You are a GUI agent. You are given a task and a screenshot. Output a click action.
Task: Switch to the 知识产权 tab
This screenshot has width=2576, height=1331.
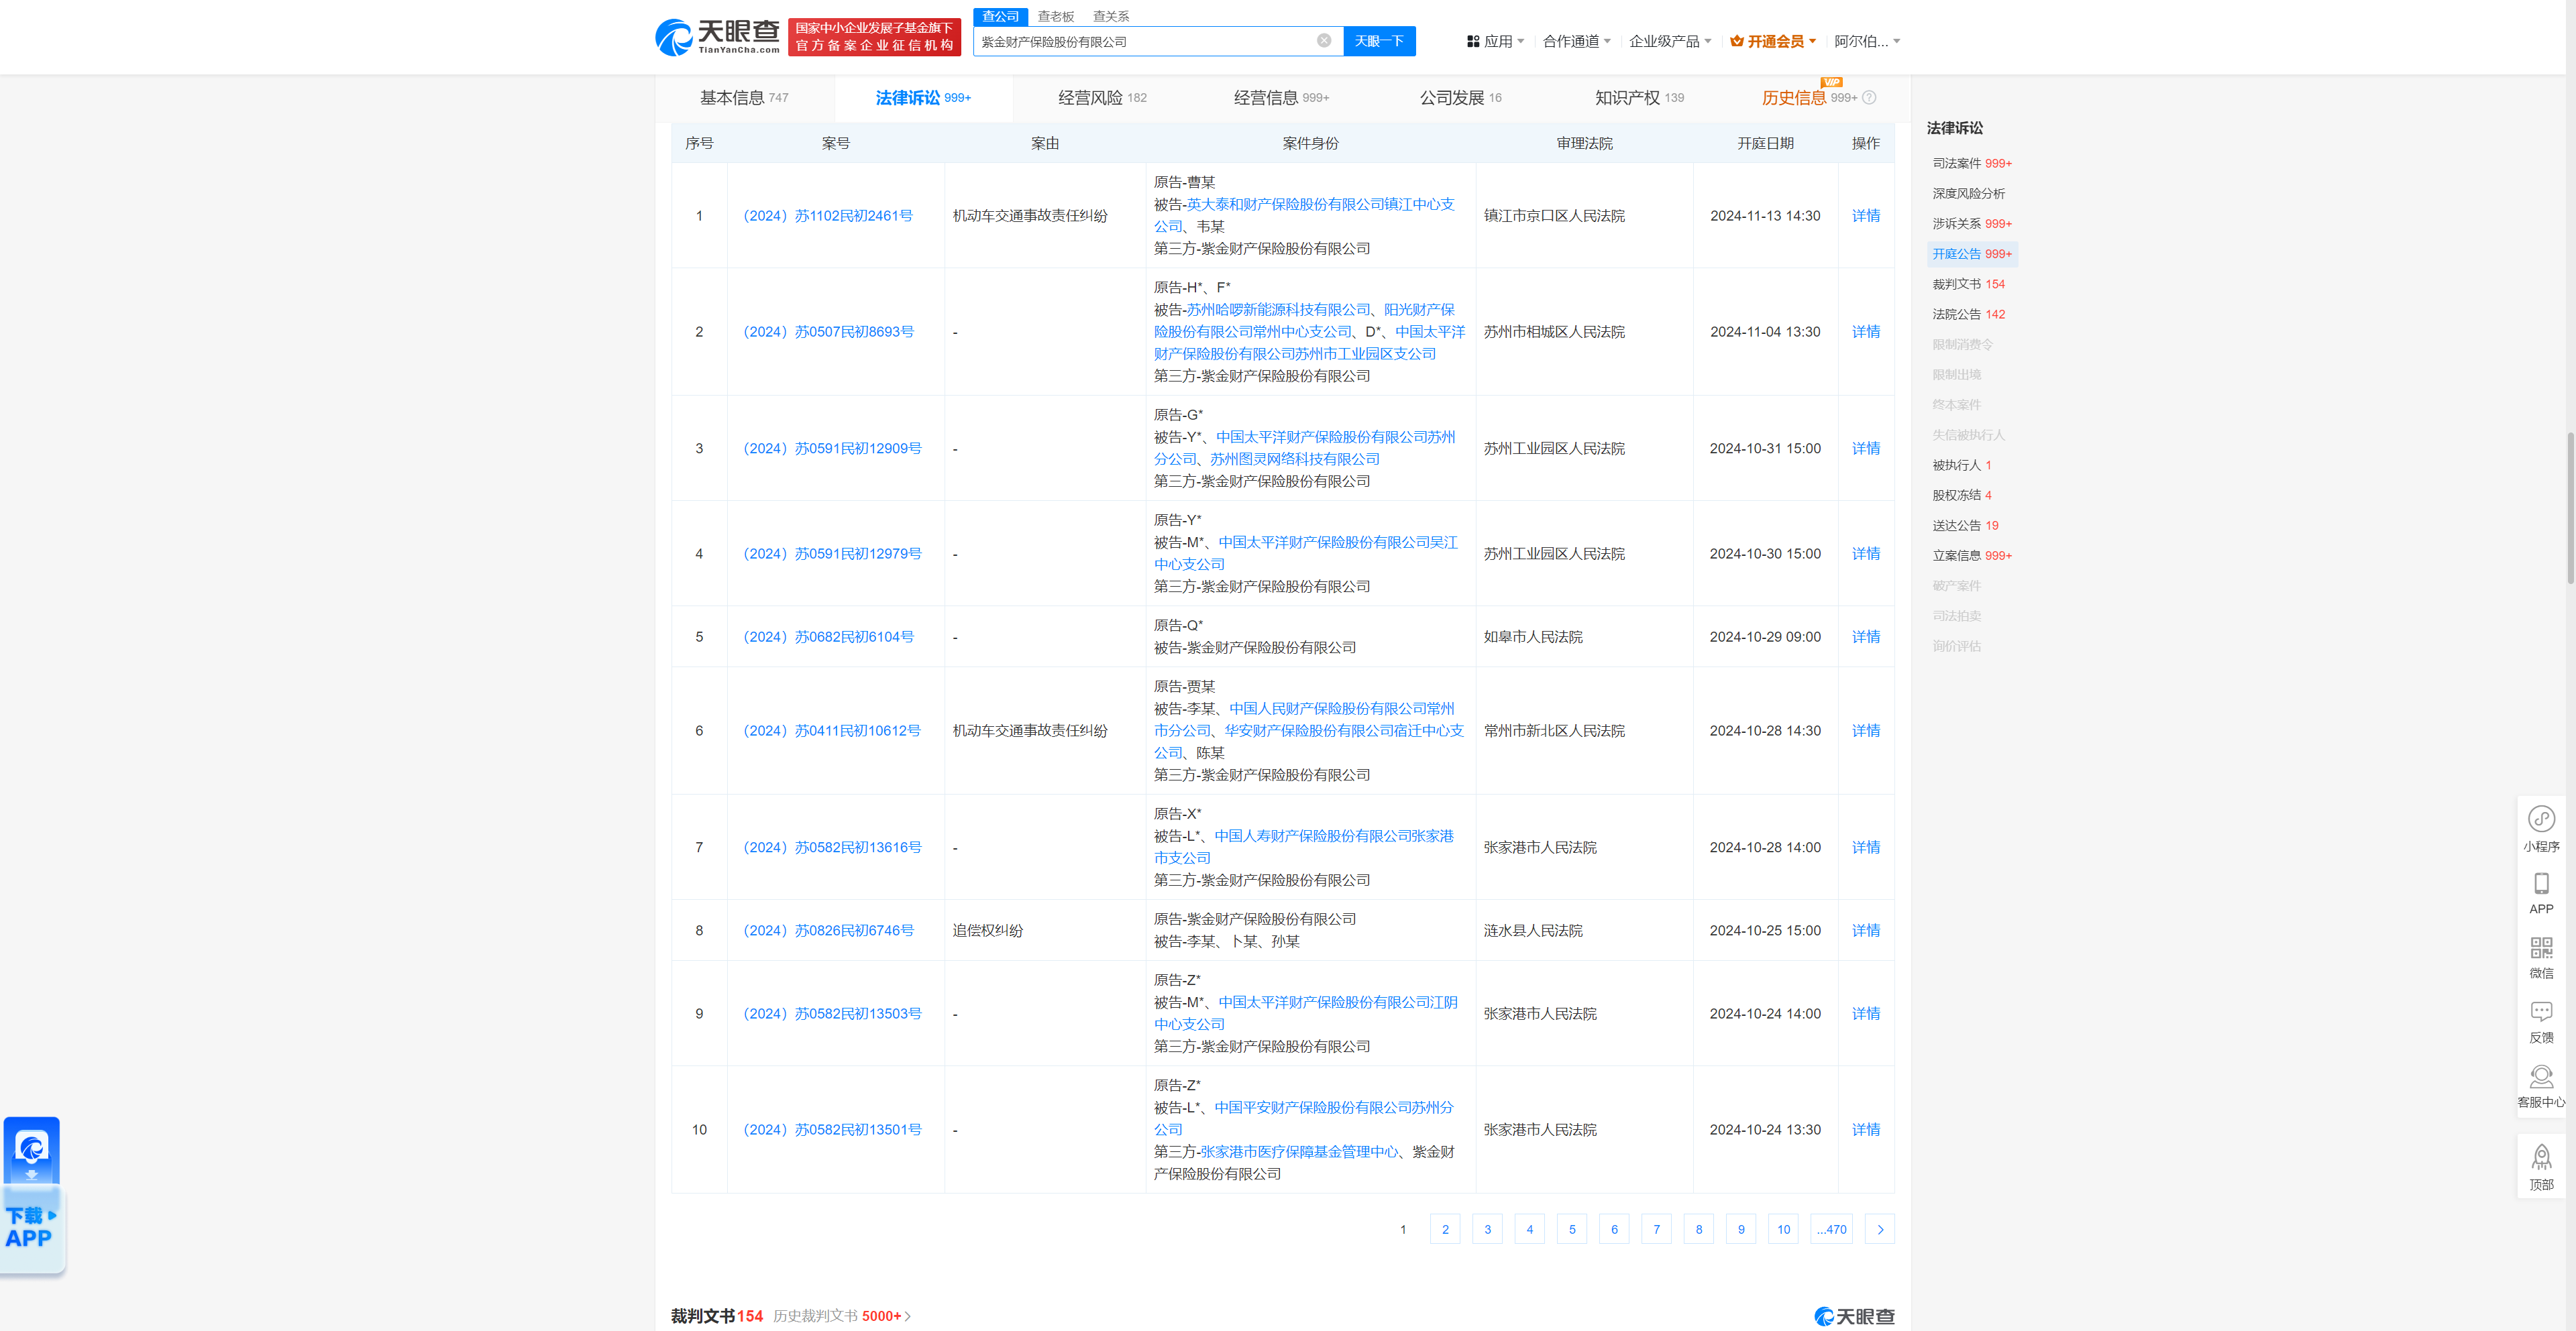coord(1639,98)
